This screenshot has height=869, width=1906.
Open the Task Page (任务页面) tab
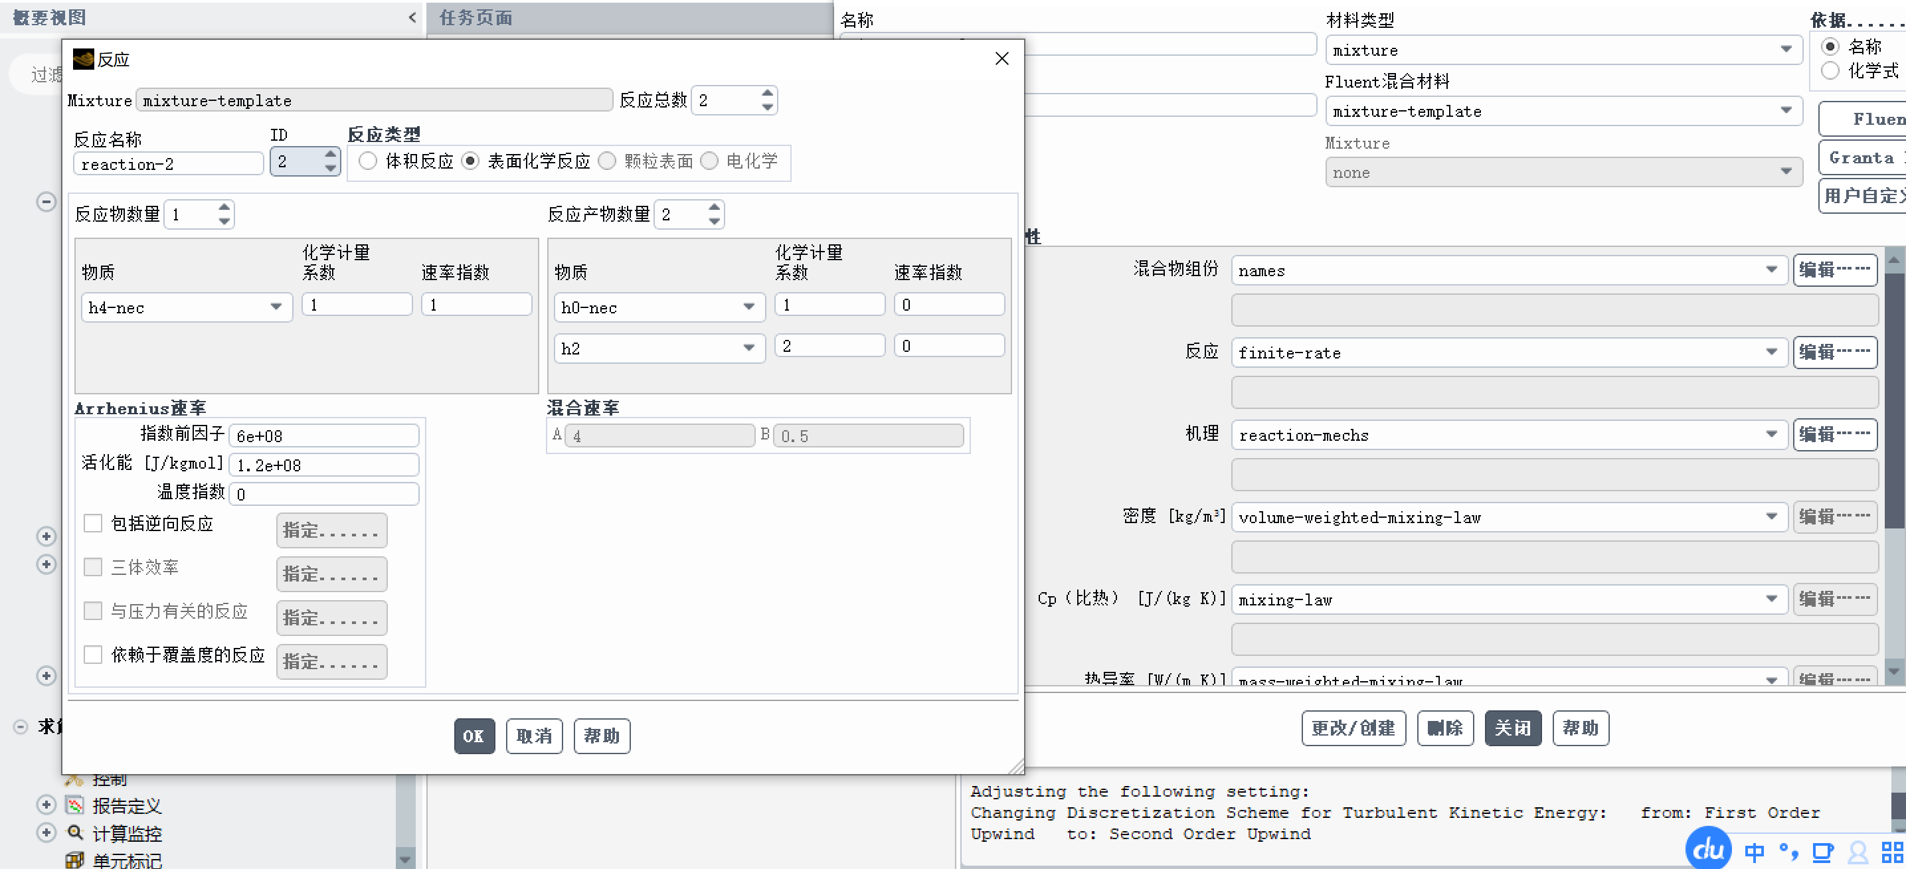pos(477,17)
